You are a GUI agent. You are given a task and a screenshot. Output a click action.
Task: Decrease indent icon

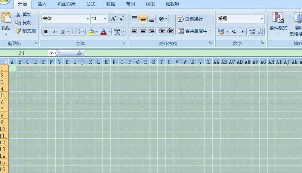(x=161, y=31)
